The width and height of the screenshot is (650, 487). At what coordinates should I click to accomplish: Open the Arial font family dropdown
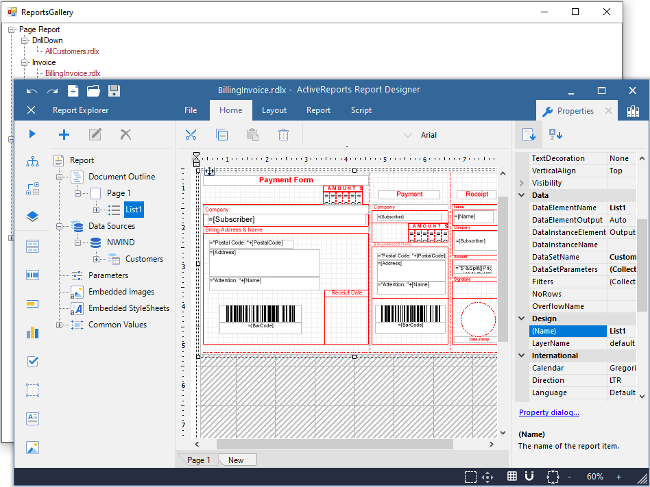coord(408,135)
